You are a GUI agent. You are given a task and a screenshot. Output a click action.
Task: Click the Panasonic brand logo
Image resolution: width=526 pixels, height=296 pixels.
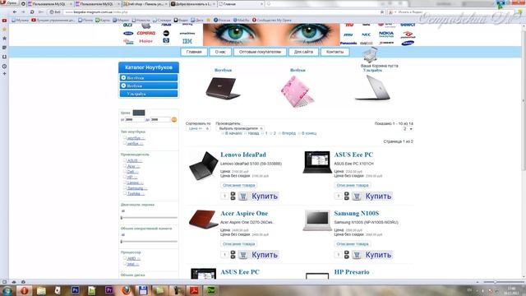pyautogui.click(x=348, y=43)
